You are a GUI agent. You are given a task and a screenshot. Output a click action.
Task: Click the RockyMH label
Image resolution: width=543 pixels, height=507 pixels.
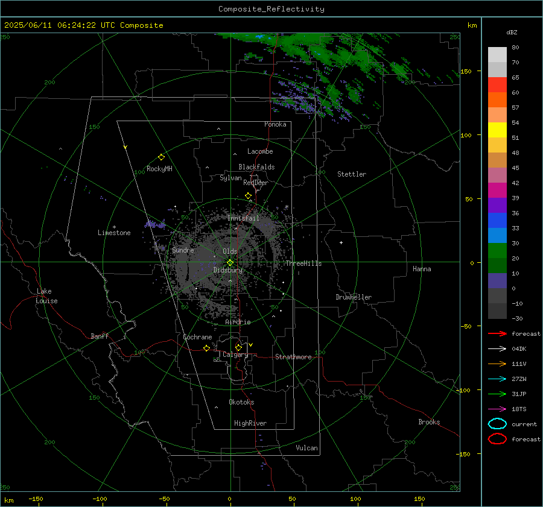(x=159, y=169)
